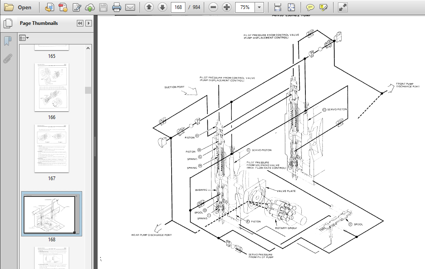Viewport: 425px width, 269px height.
Task: Click the Save floppy disk icon
Action: (x=103, y=7)
